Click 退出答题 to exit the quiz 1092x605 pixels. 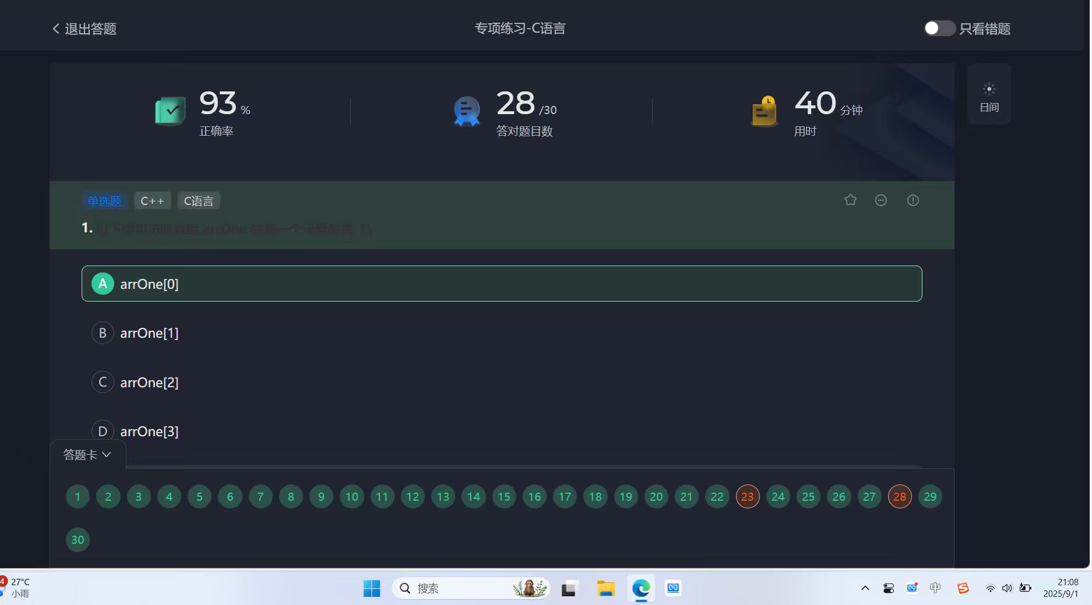click(83, 28)
